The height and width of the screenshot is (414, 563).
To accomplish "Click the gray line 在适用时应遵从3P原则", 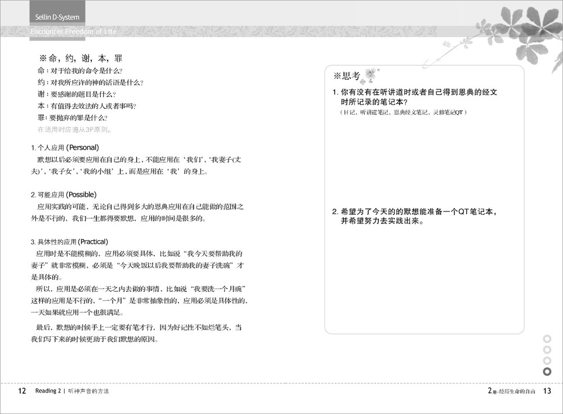I will [74, 129].
